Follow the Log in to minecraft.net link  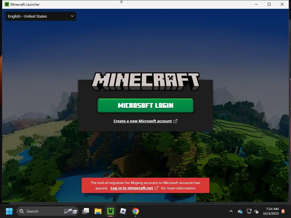pyautogui.click(x=132, y=188)
